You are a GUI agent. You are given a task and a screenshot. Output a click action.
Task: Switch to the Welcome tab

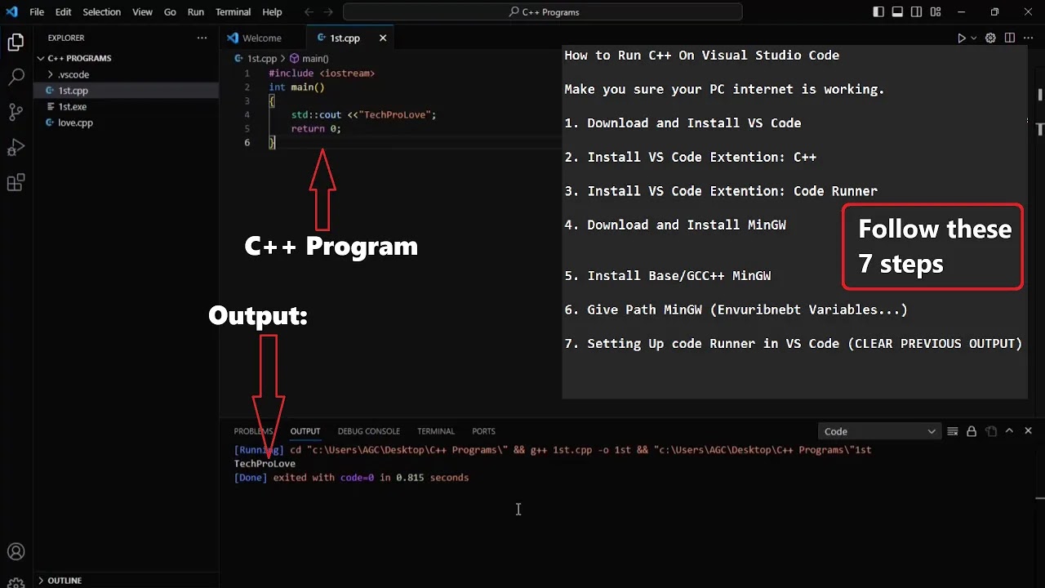261,38
